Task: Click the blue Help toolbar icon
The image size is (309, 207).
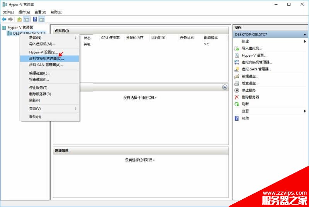Action: 35,19
